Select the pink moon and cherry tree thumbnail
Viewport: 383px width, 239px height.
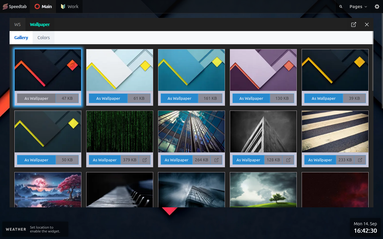tap(48, 190)
